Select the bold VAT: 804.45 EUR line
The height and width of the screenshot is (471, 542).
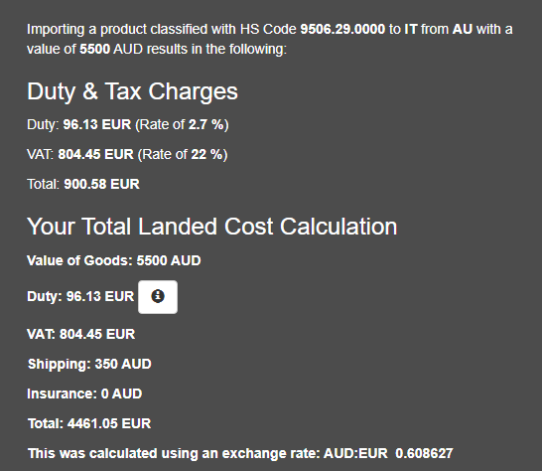(80, 334)
